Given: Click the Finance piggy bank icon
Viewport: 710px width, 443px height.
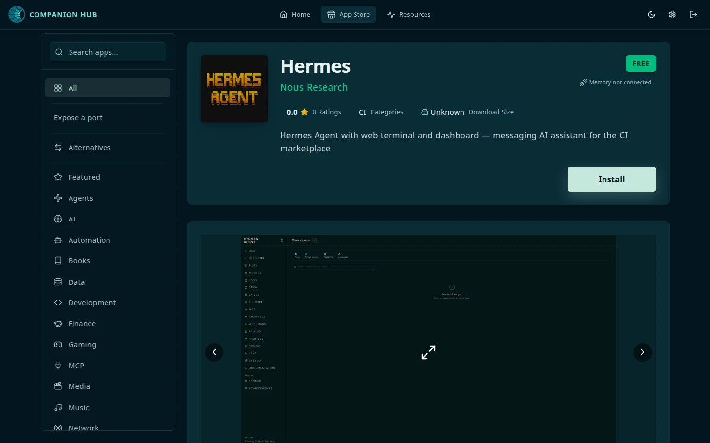Looking at the screenshot, I should click(x=58, y=323).
